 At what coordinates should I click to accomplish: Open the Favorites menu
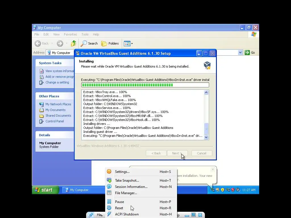click(70, 34)
